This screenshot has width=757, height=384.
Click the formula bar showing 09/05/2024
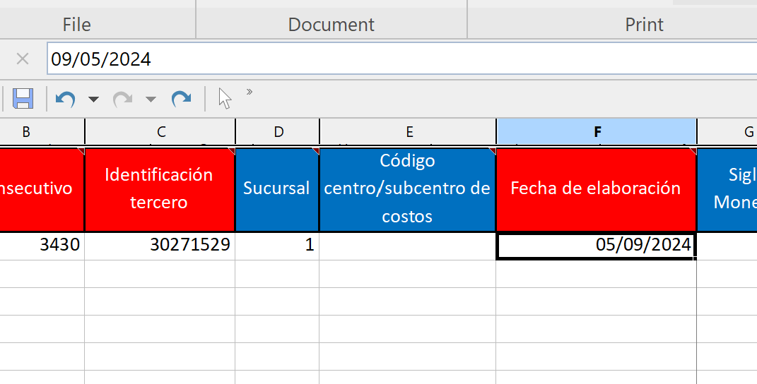(396, 59)
